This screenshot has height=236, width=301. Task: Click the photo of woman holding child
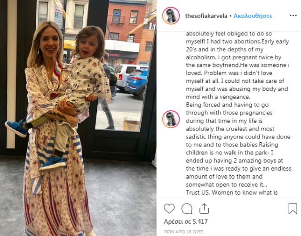(78, 118)
